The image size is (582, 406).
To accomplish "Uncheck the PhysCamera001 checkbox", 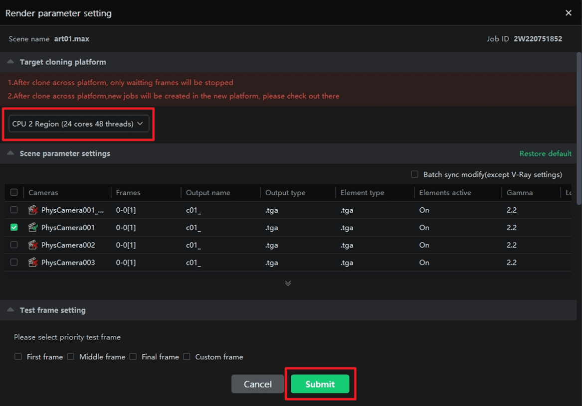I will coord(14,228).
